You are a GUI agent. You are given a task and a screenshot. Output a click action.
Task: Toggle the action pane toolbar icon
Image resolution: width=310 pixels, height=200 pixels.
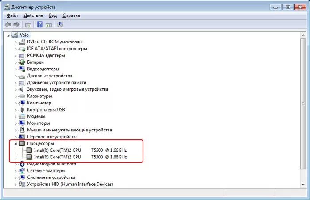pos(49,25)
